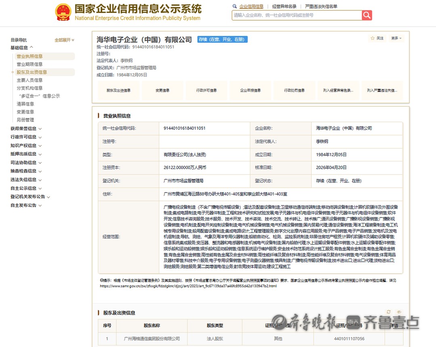This screenshot has height=347, width=436.
Task: Click the 变更信息 quick button
Action: point(162,90)
